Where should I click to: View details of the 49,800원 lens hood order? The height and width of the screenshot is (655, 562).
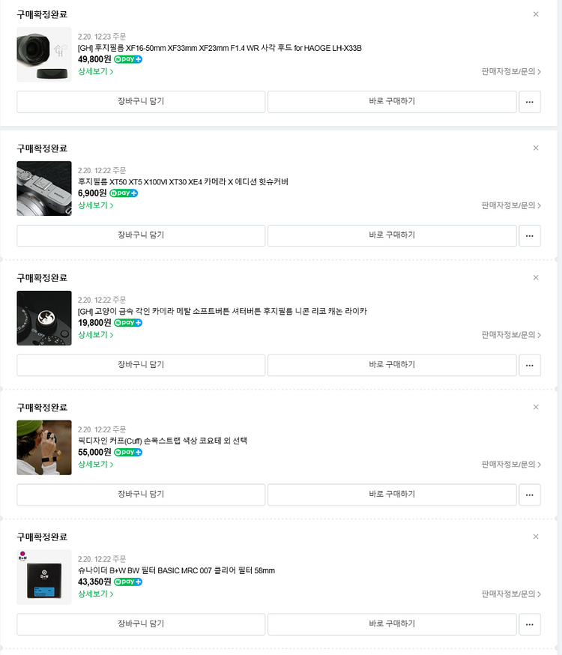96,71
